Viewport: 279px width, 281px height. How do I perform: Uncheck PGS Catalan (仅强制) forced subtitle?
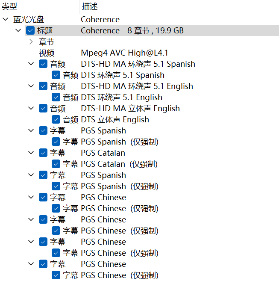(56, 164)
